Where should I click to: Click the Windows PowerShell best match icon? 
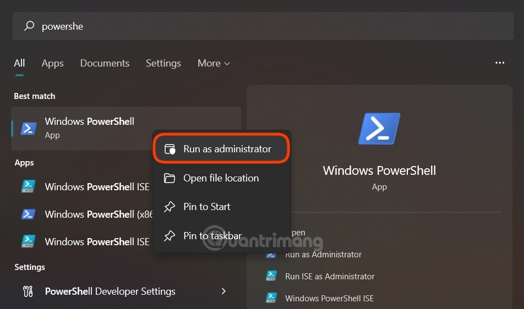click(x=29, y=128)
